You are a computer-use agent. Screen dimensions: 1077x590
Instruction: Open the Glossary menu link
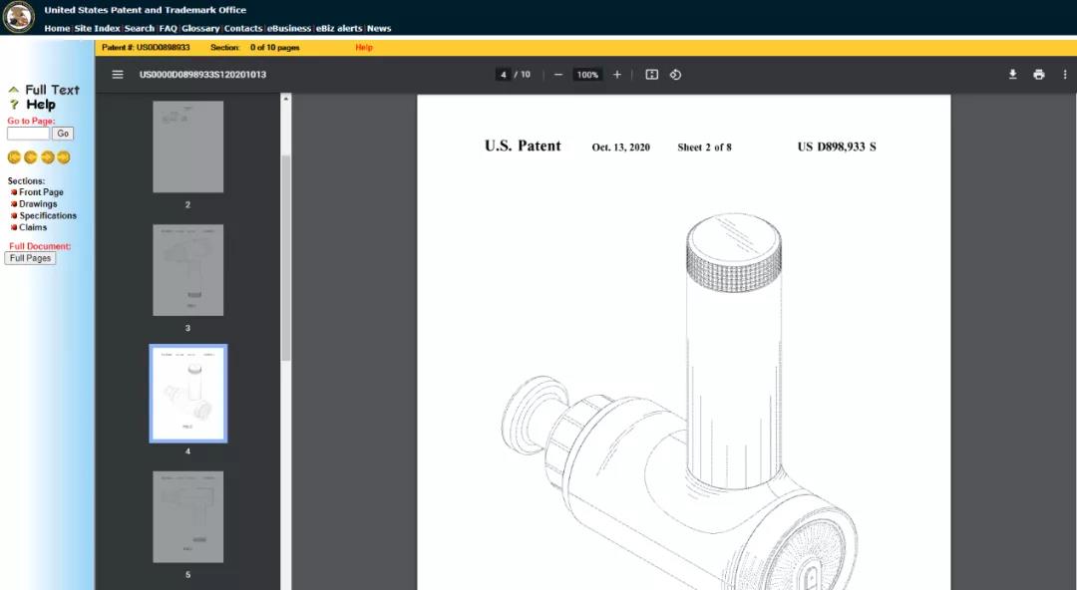pyautogui.click(x=200, y=28)
